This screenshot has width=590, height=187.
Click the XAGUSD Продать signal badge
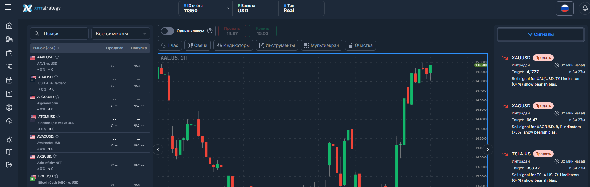click(543, 106)
